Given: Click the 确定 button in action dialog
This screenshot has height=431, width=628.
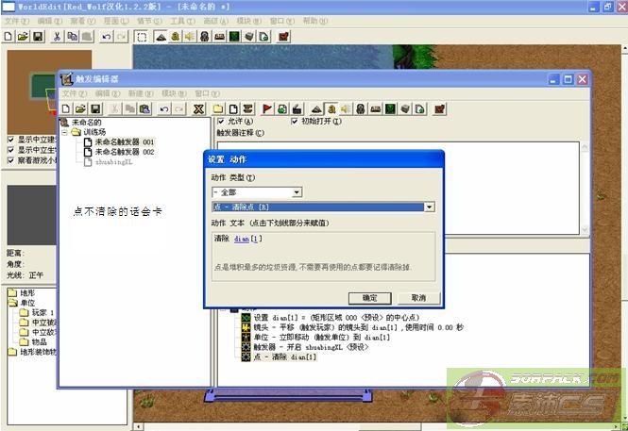Looking at the screenshot, I should pyautogui.click(x=364, y=297).
